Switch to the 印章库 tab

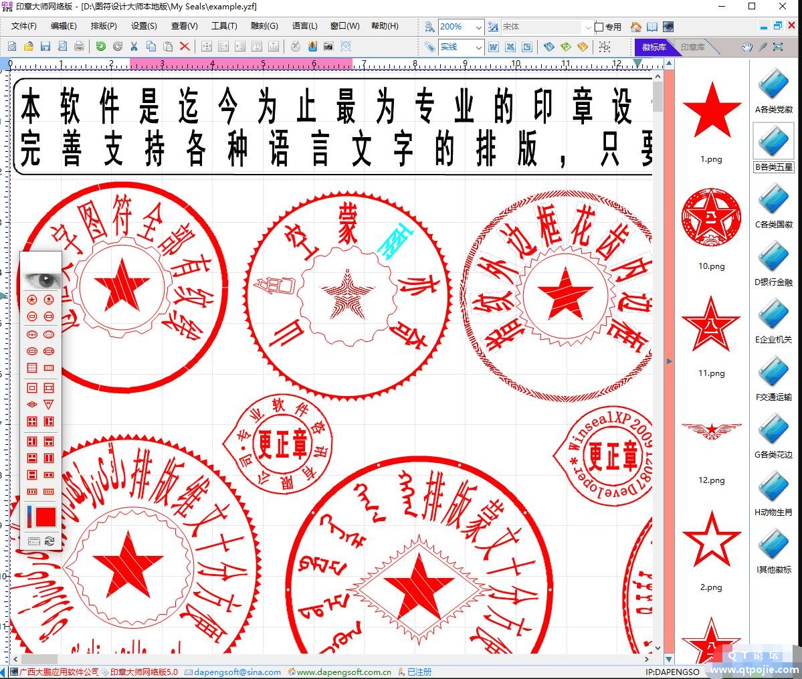click(693, 47)
